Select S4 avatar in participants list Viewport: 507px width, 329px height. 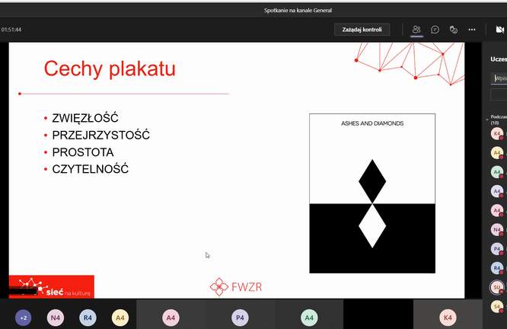point(497,306)
